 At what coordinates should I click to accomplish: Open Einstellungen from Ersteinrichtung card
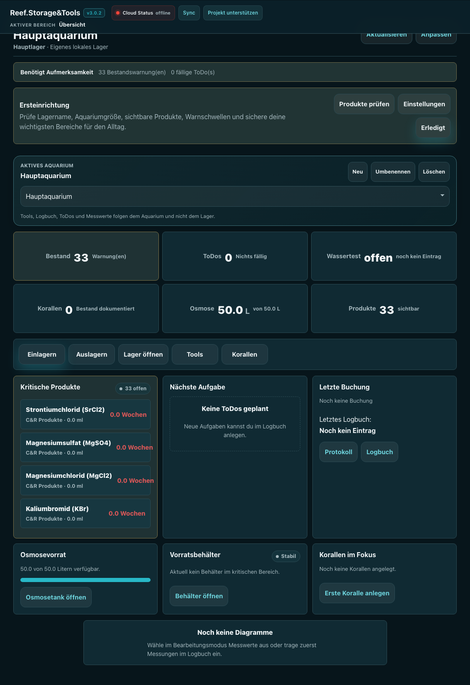[424, 104]
